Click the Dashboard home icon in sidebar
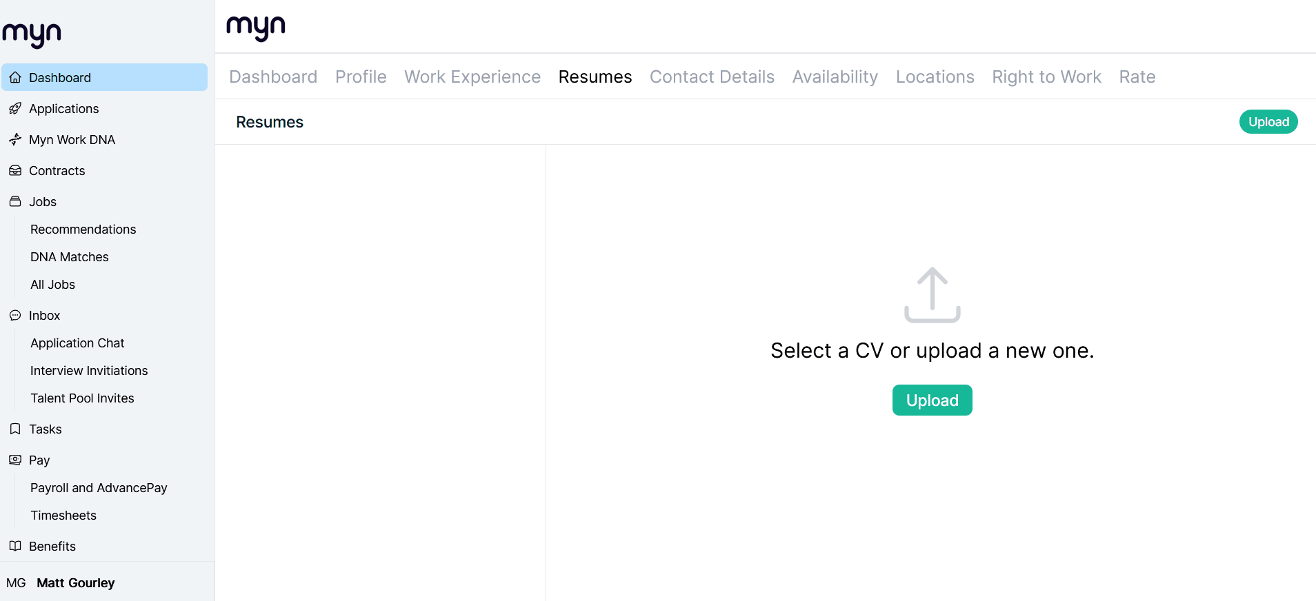Screen dimensions: 1316x601 15,78
